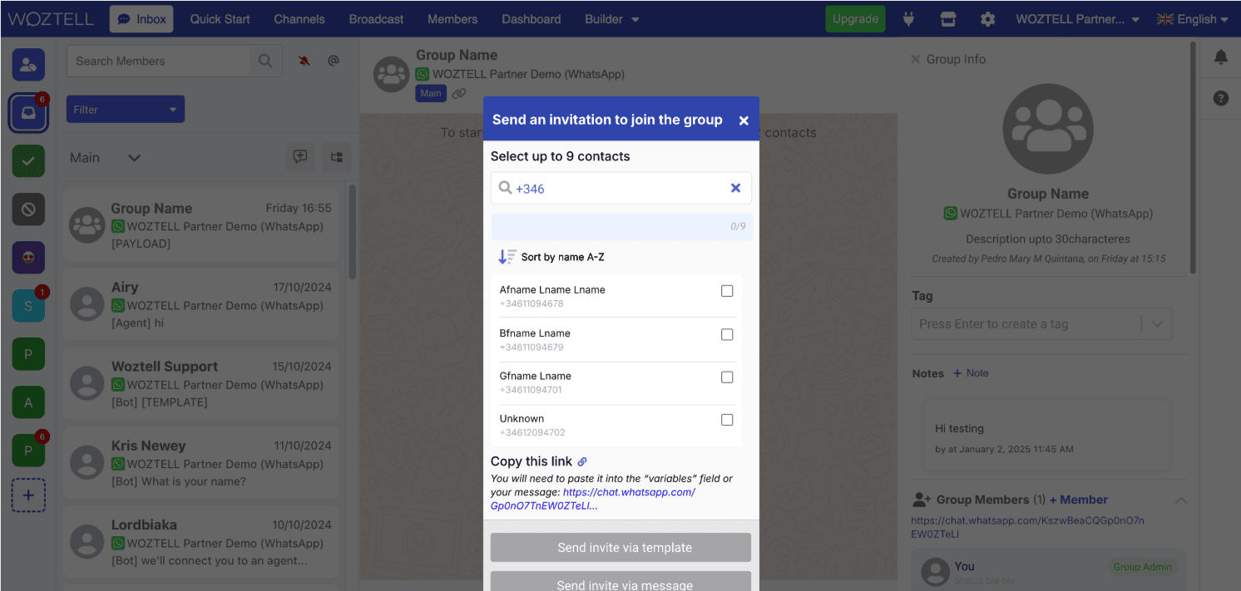Click the copy link icon

[582, 462]
